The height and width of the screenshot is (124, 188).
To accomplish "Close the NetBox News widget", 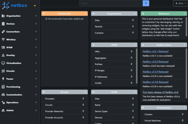I will point(185,45).
